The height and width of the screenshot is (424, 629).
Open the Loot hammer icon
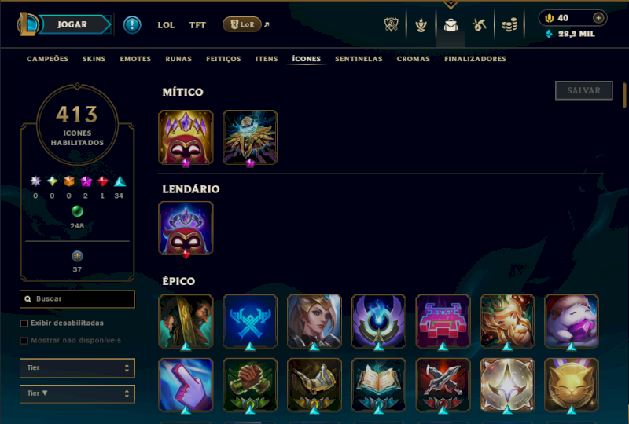(480, 25)
